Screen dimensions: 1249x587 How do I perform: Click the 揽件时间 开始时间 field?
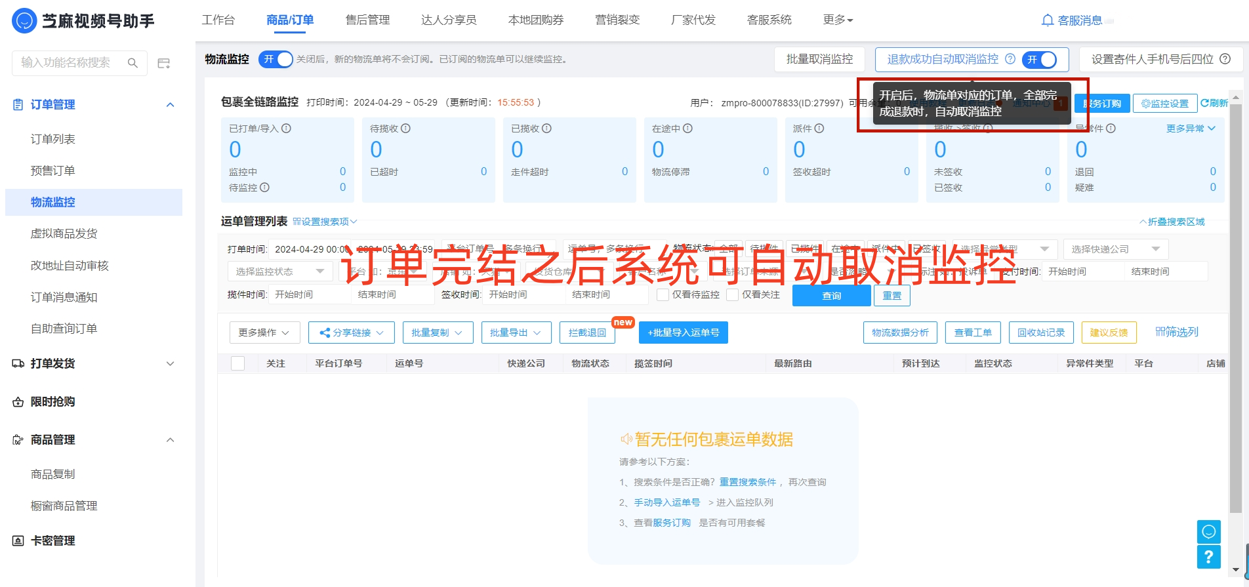point(309,294)
